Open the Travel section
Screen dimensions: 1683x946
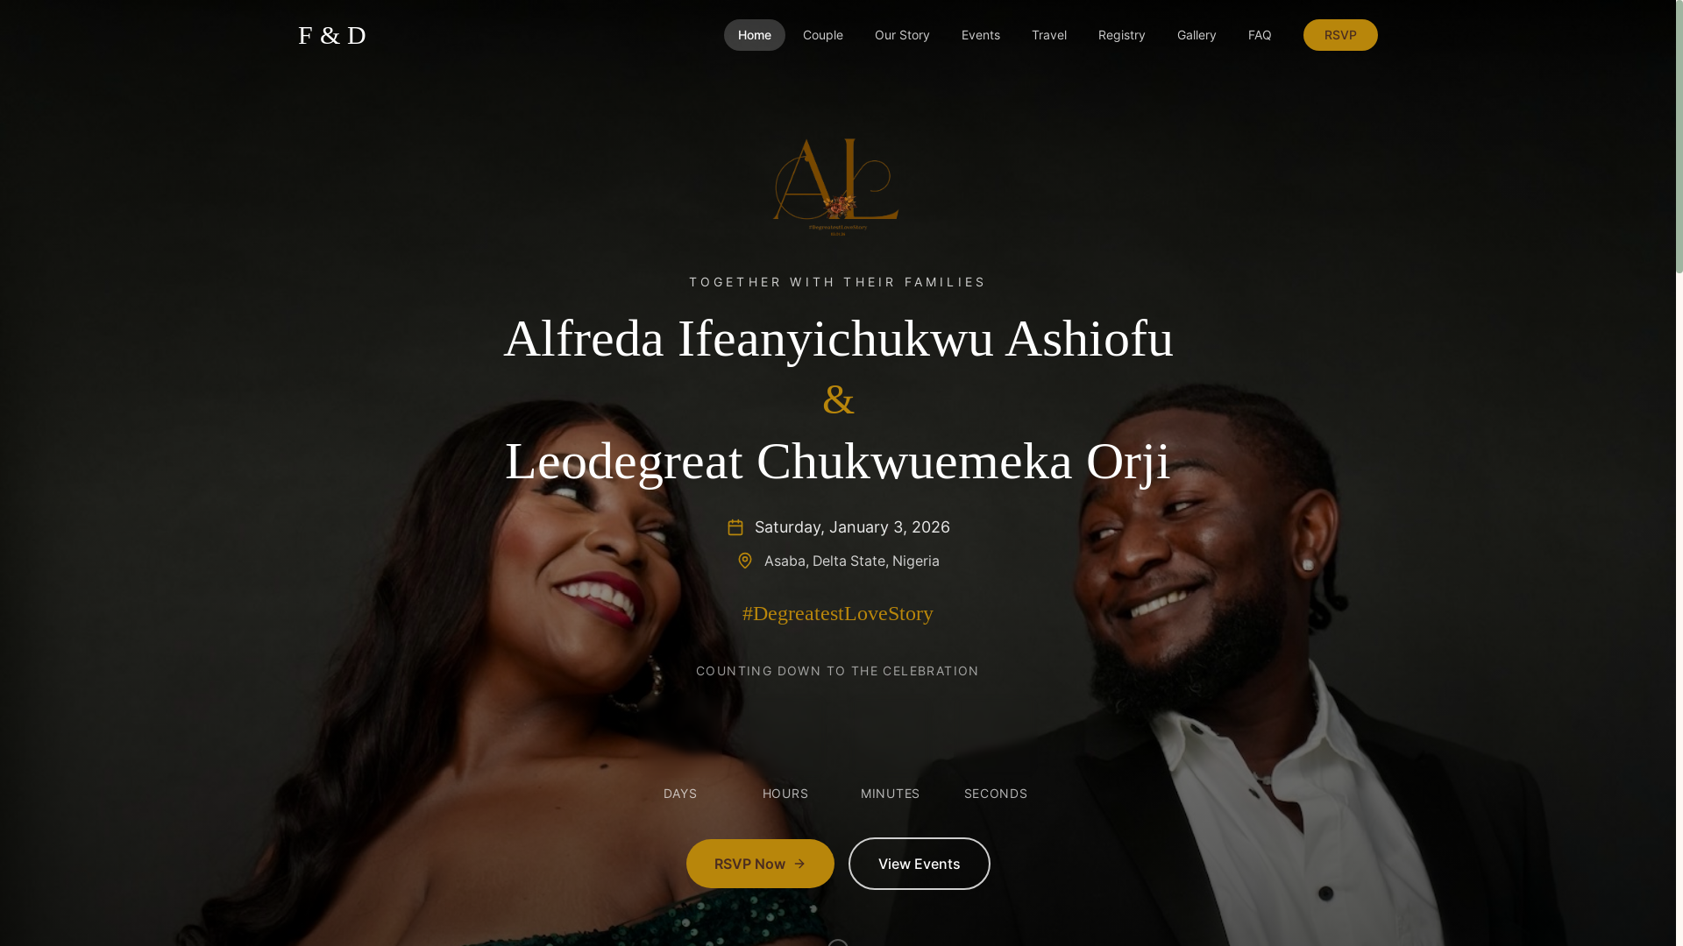1048,35
